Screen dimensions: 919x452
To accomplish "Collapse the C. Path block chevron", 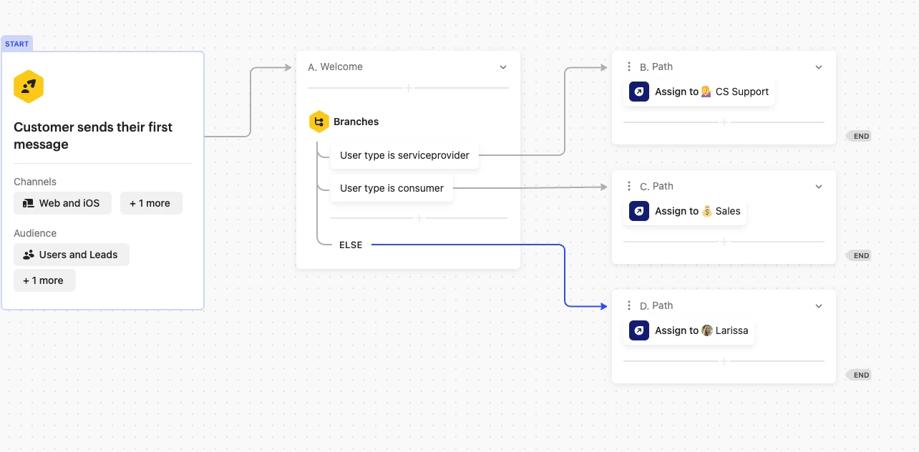I will pyautogui.click(x=819, y=187).
